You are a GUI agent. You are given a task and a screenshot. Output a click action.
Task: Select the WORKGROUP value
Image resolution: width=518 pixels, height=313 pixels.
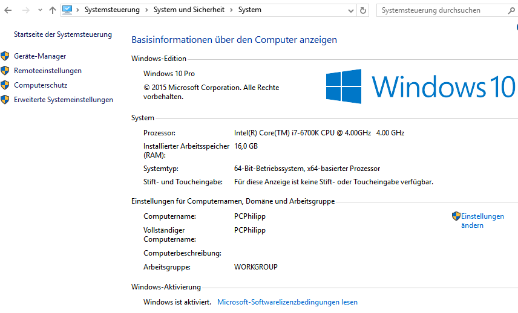point(256,267)
